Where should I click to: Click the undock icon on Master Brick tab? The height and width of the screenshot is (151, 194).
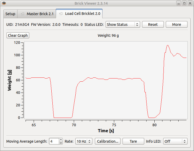[22, 14]
